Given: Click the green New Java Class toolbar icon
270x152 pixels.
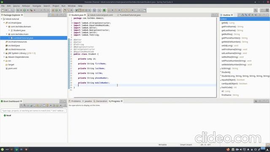Looking at the screenshot, I should click(56, 10).
